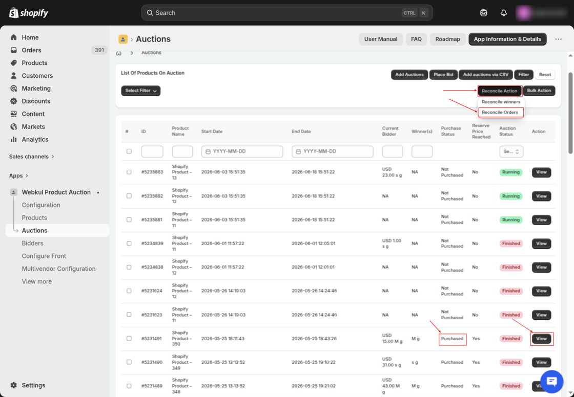Image resolution: width=574 pixels, height=397 pixels.
Task: Open App Information & Details
Action: [x=507, y=39]
